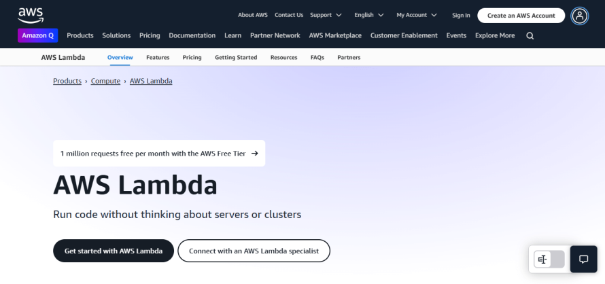This screenshot has width=605, height=284.
Task: Open the user profile avatar icon
Action: [x=580, y=16]
